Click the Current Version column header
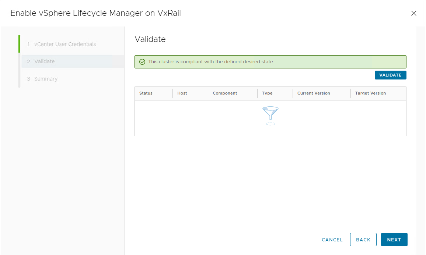This screenshot has height=255, width=426. (314, 93)
